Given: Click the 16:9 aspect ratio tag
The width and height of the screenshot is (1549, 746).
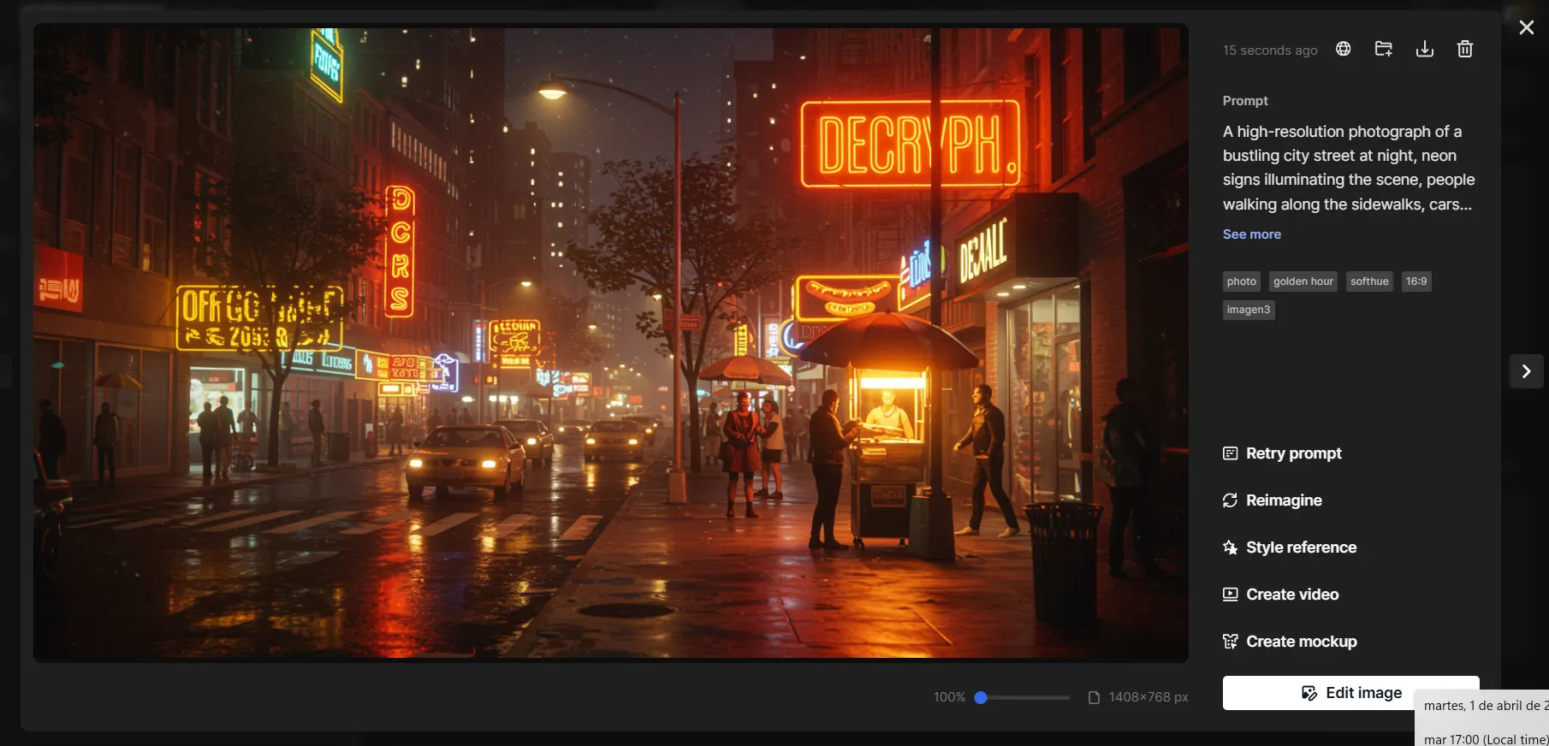Looking at the screenshot, I should [x=1416, y=281].
